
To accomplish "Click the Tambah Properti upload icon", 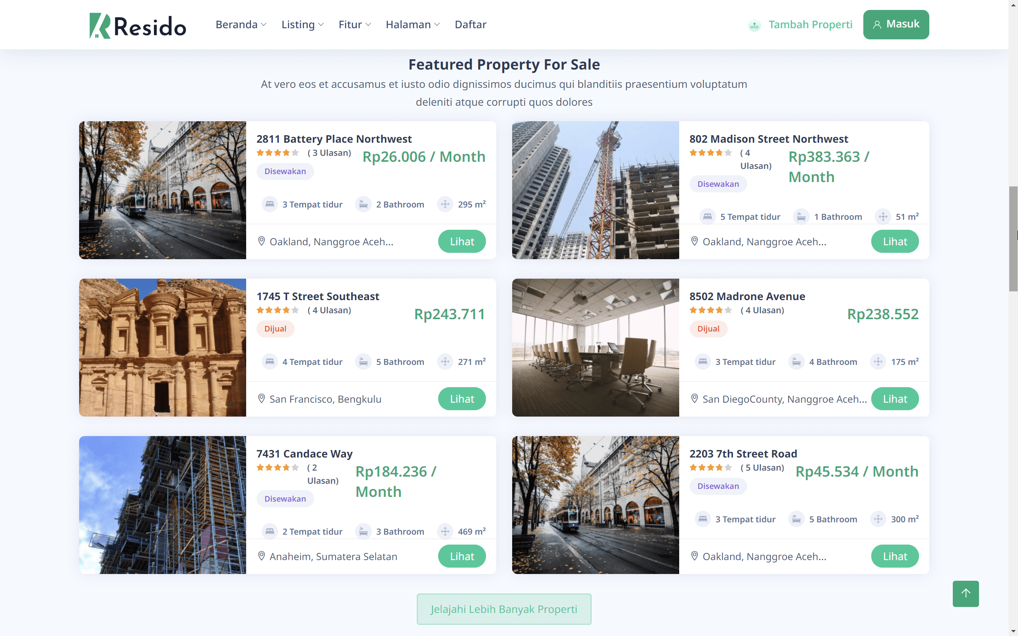I will (754, 25).
